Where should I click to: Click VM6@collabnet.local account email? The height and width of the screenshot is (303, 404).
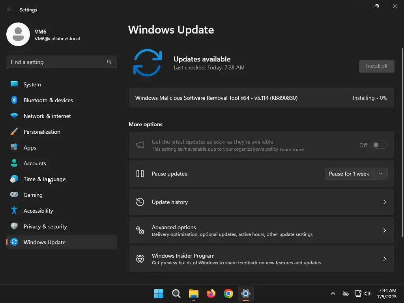pos(57,39)
